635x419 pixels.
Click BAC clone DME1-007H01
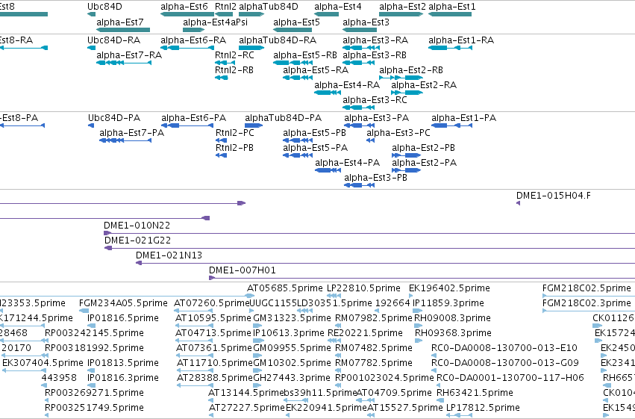click(x=243, y=270)
